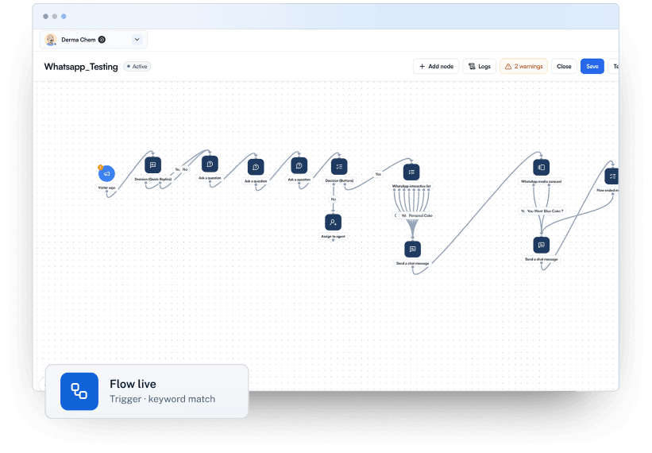Save the flow
Image resolution: width=652 pixels, height=453 pixels.
click(592, 66)
